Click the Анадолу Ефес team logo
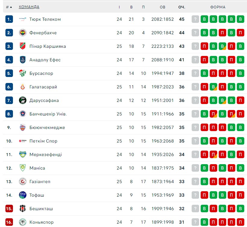247x227 pixels. pos(23,60)
